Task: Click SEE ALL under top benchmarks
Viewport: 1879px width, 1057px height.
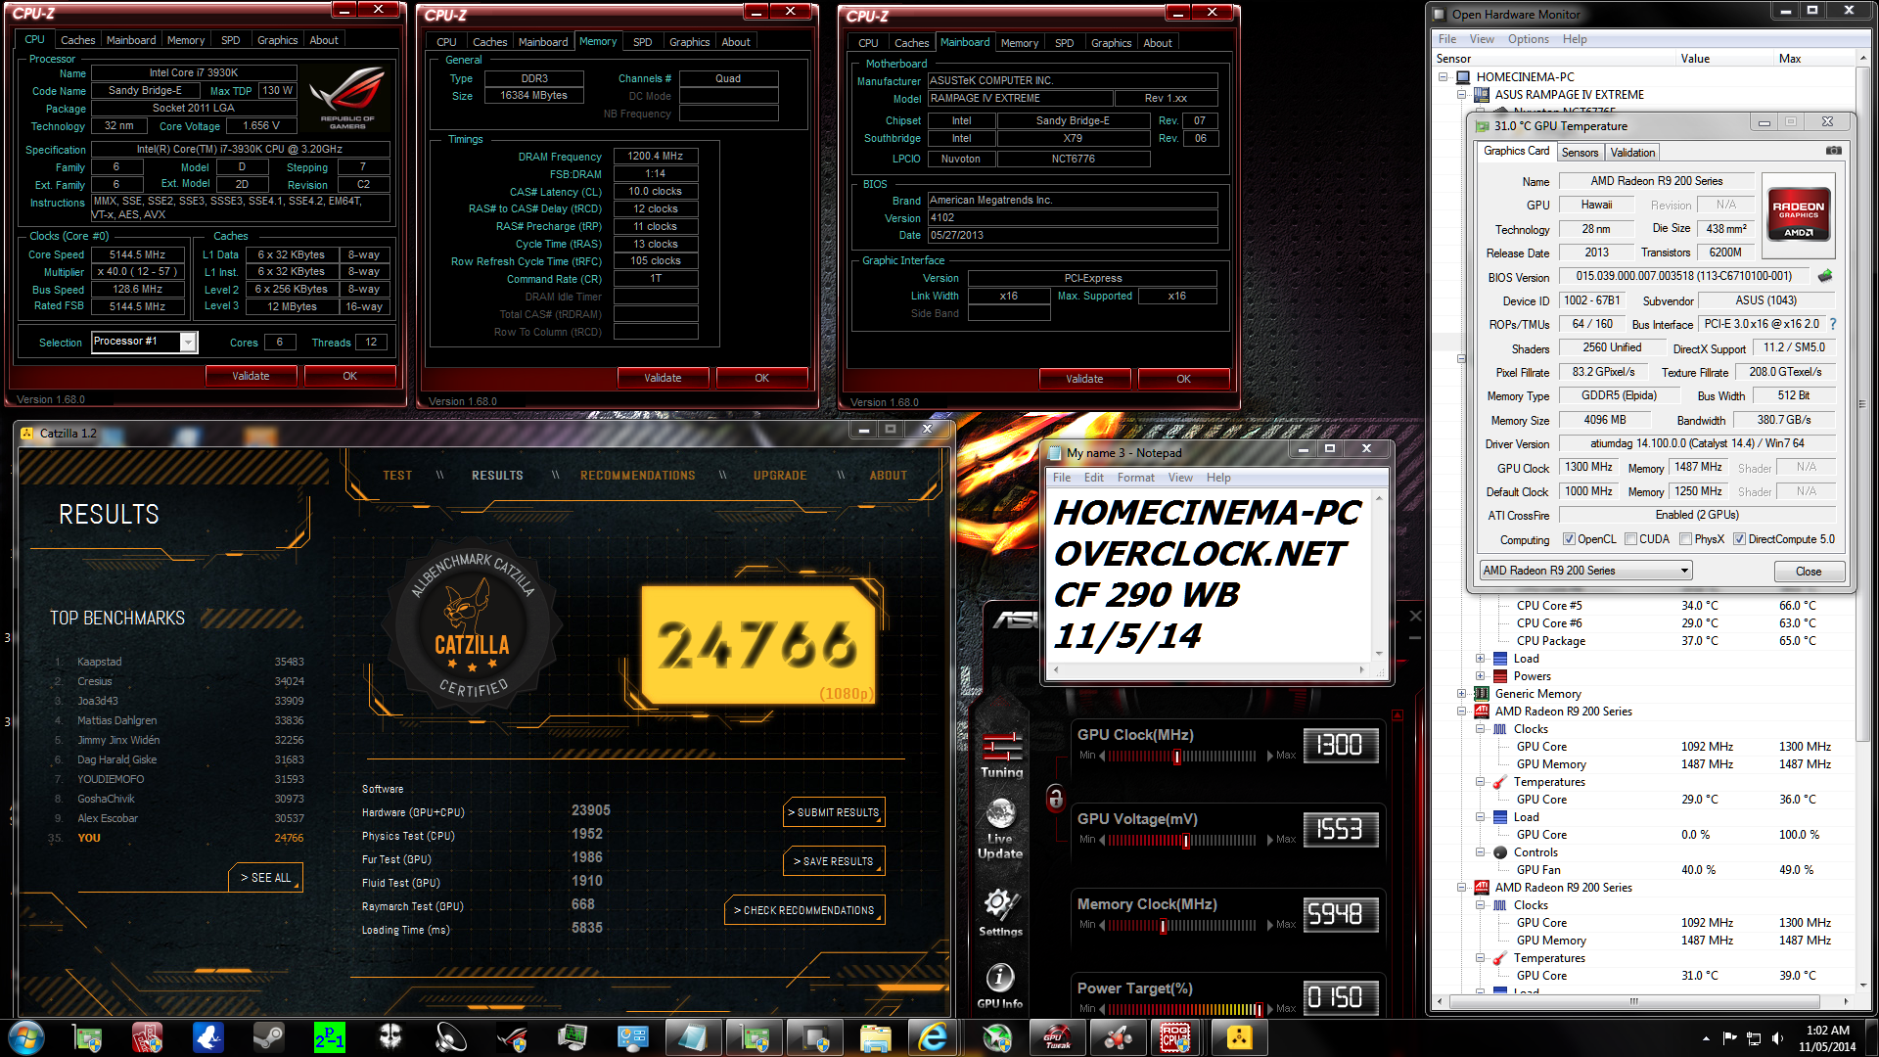Action: 266,878
